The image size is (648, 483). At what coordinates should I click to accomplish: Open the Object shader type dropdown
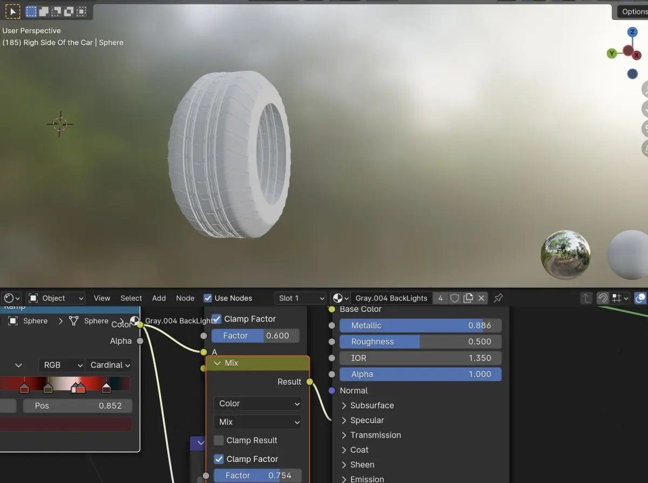[57, 298]
